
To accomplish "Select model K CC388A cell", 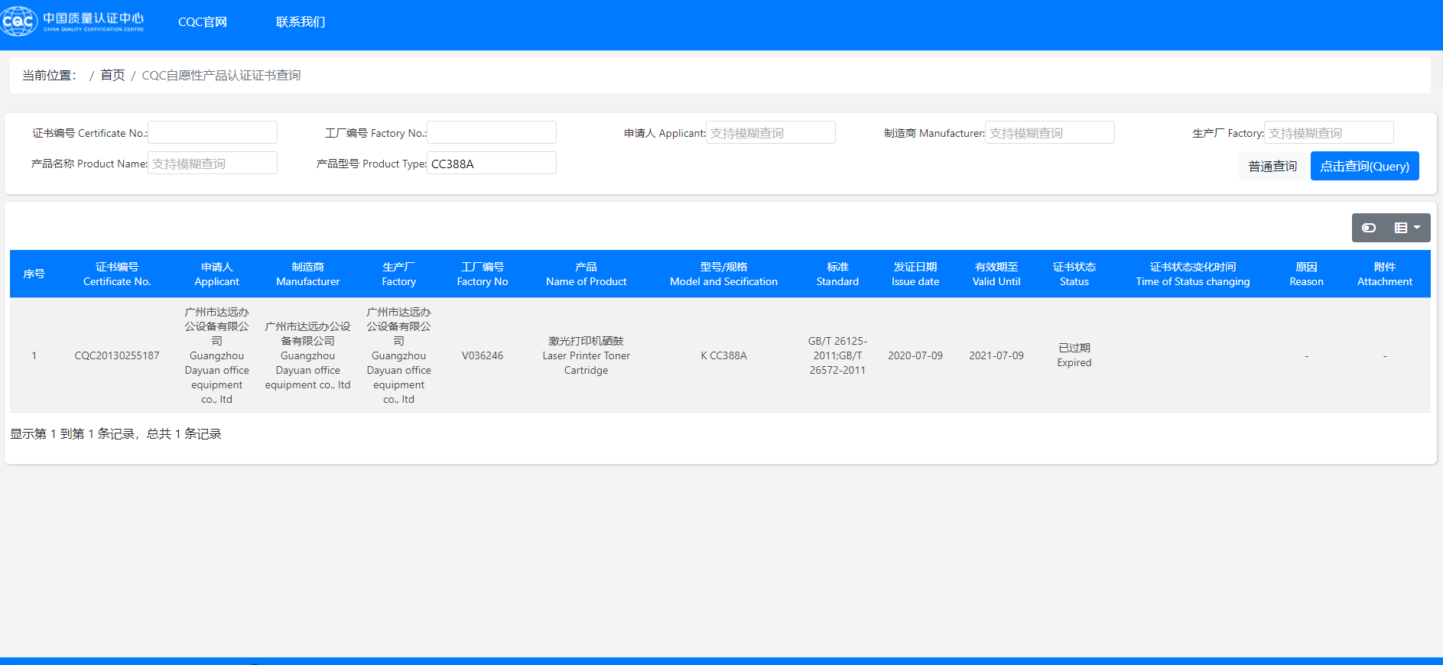I will 724,355.
